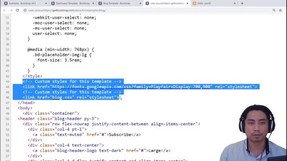The height and width of the screenshot is (161, 287).
Task: Open a new browser tab
Action: click(x=242, y=3)
